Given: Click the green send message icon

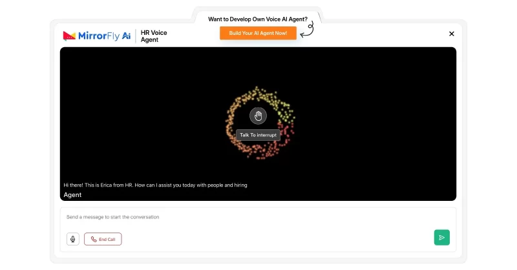Looking at the screenshot, I should coord(441,238).
